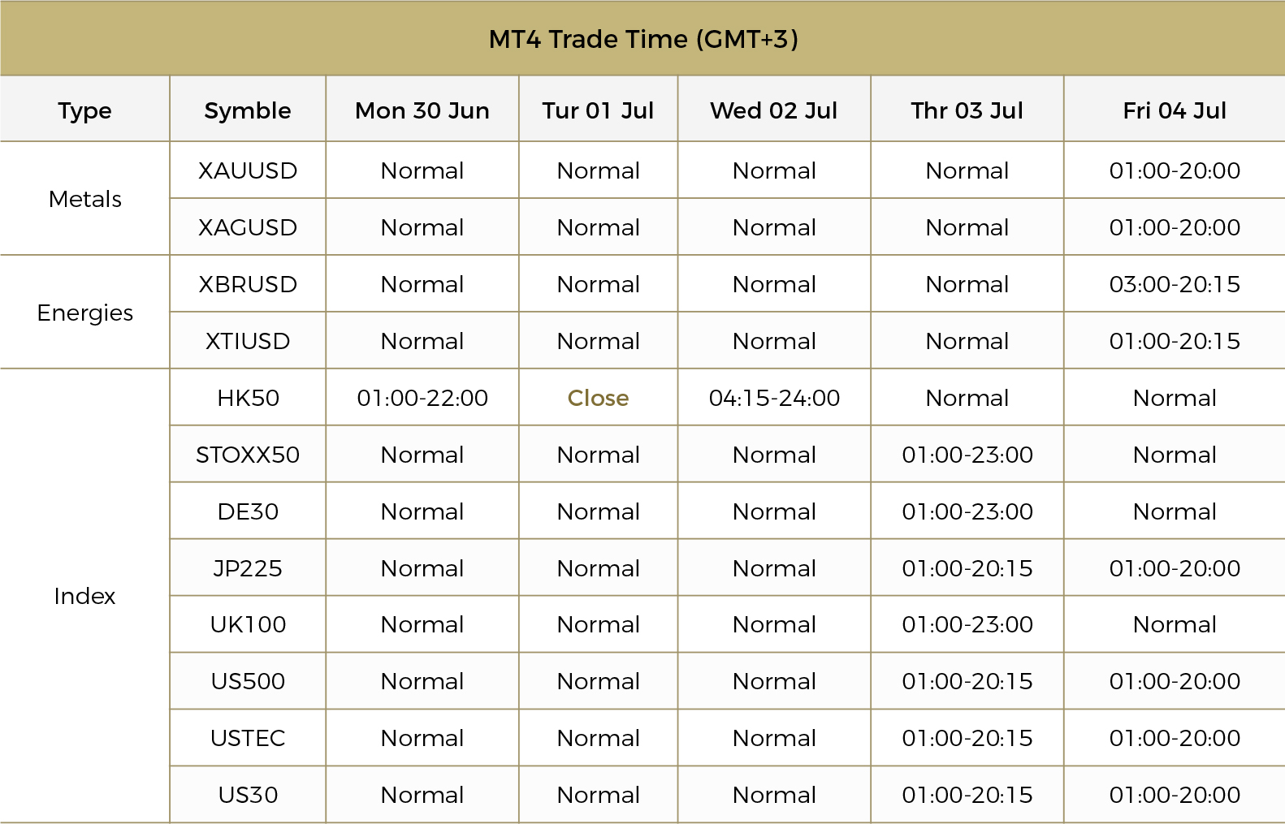Image resolution: width=1285 pixels, height=824 pixels.
Task: Select the HK50 Close cell on Tuesday
Action: click(599, 398)
